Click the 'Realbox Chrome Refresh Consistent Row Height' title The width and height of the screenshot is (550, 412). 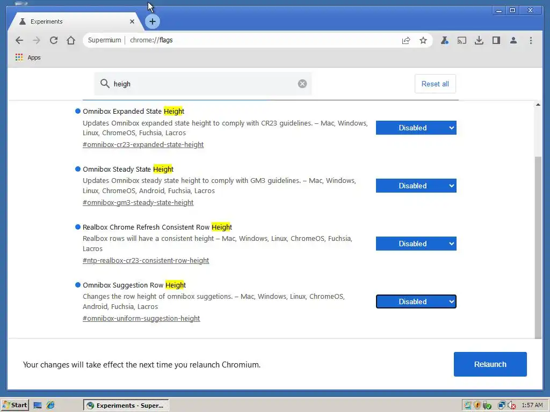pos(157,227)
